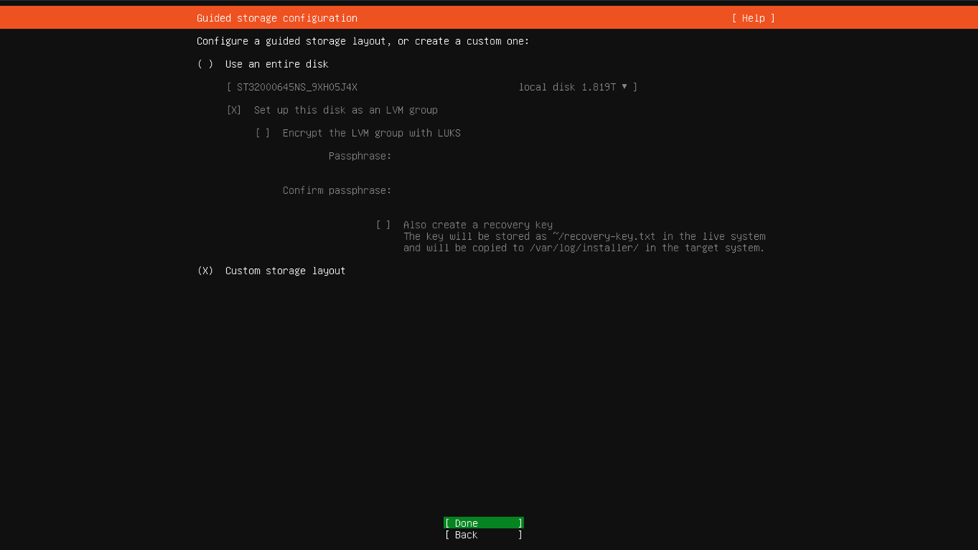Tick the "Also create a recovery key" checkbox
This screenshot has height=550, width=978.
point(384,225)
